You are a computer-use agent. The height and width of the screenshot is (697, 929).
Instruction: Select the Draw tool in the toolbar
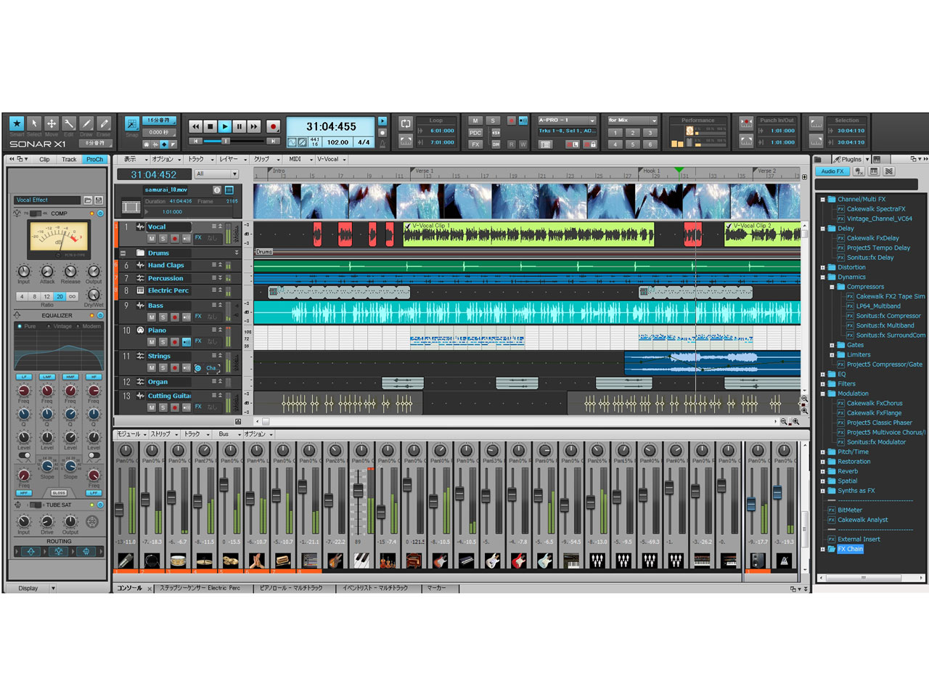pos(86,124)
